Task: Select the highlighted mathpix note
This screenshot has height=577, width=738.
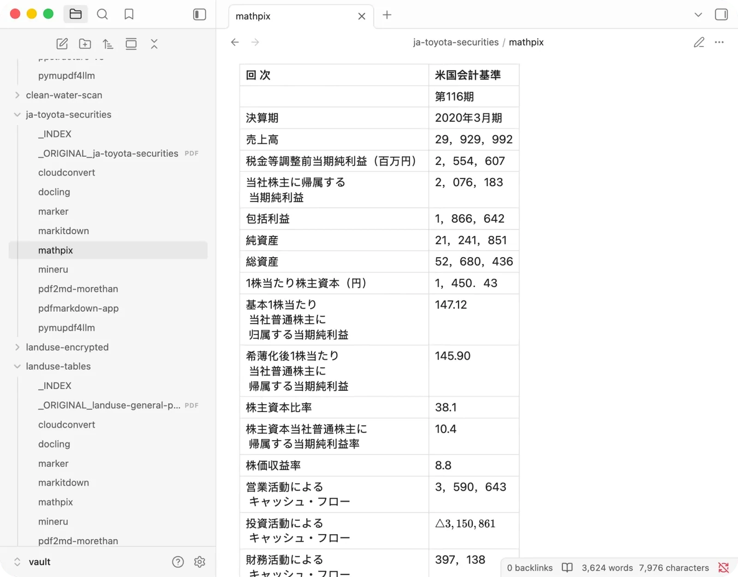Action: point(108,250)
